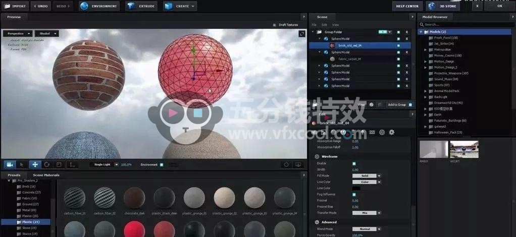Switch to the Scene Materials tab
Screen dimensions: 516x237
coord(46,175)
